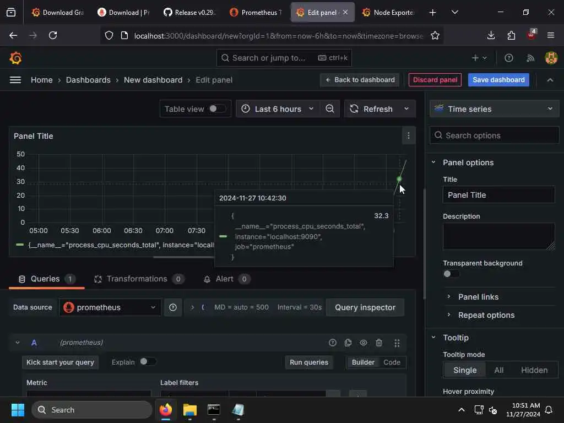Viewport: 564px width, 423px height.
Task: Select Single tooltip mode
Action: pos(465,370)
